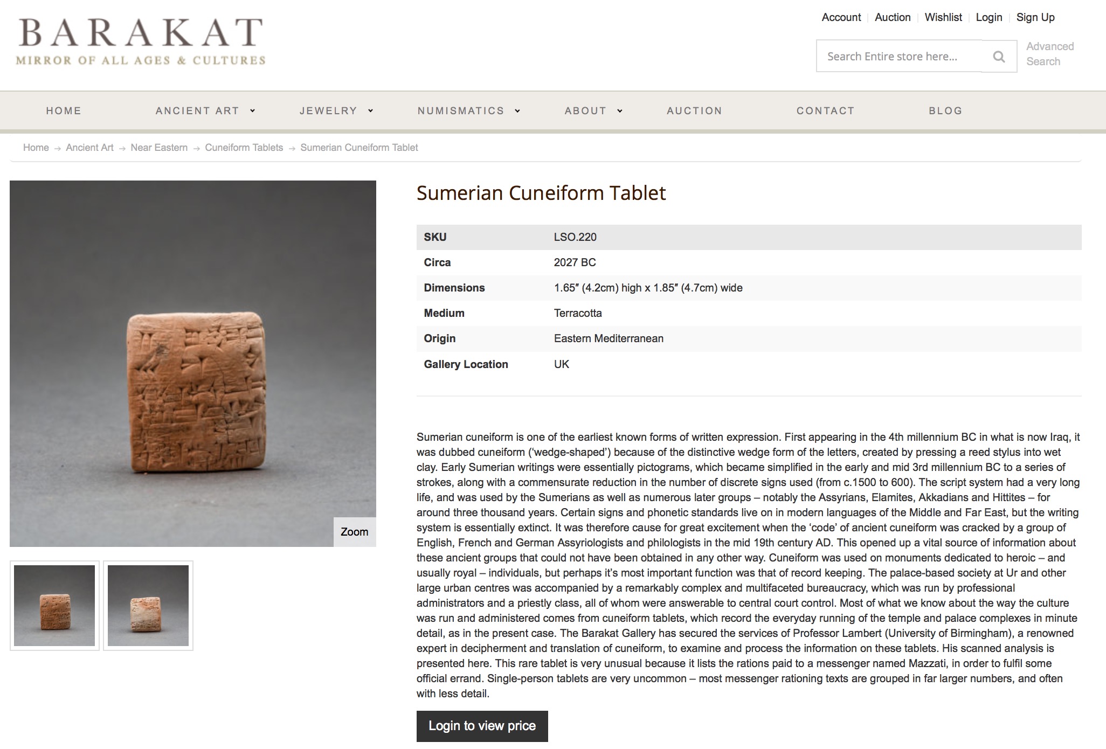Image resolution: width=1106 pixels, height=749 pixels.
Task: Select the second tablet thumbnail
Action: pos(148,606)
